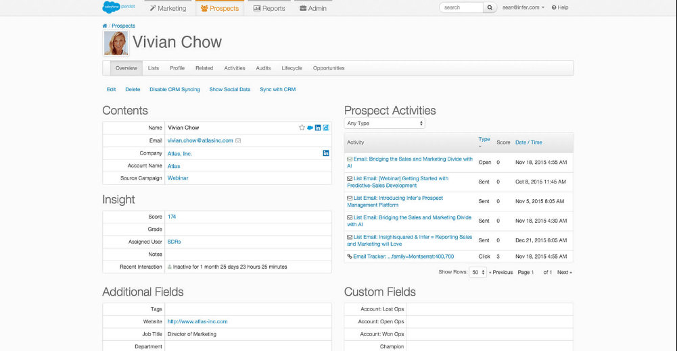Click envelope icon for Webinar list email
Image resolution: width=677 pixels, height=351 pixels.
[x=350, y=179]
